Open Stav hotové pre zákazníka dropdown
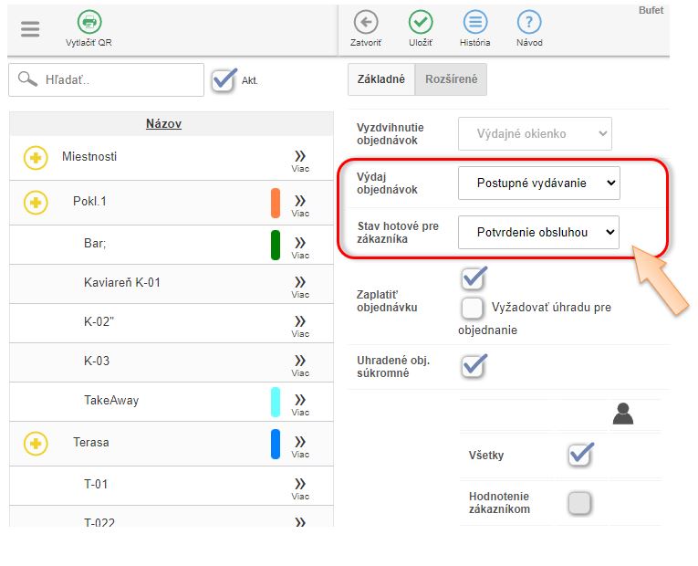Screen dimensions: 698x566 [x=538, y=232]
